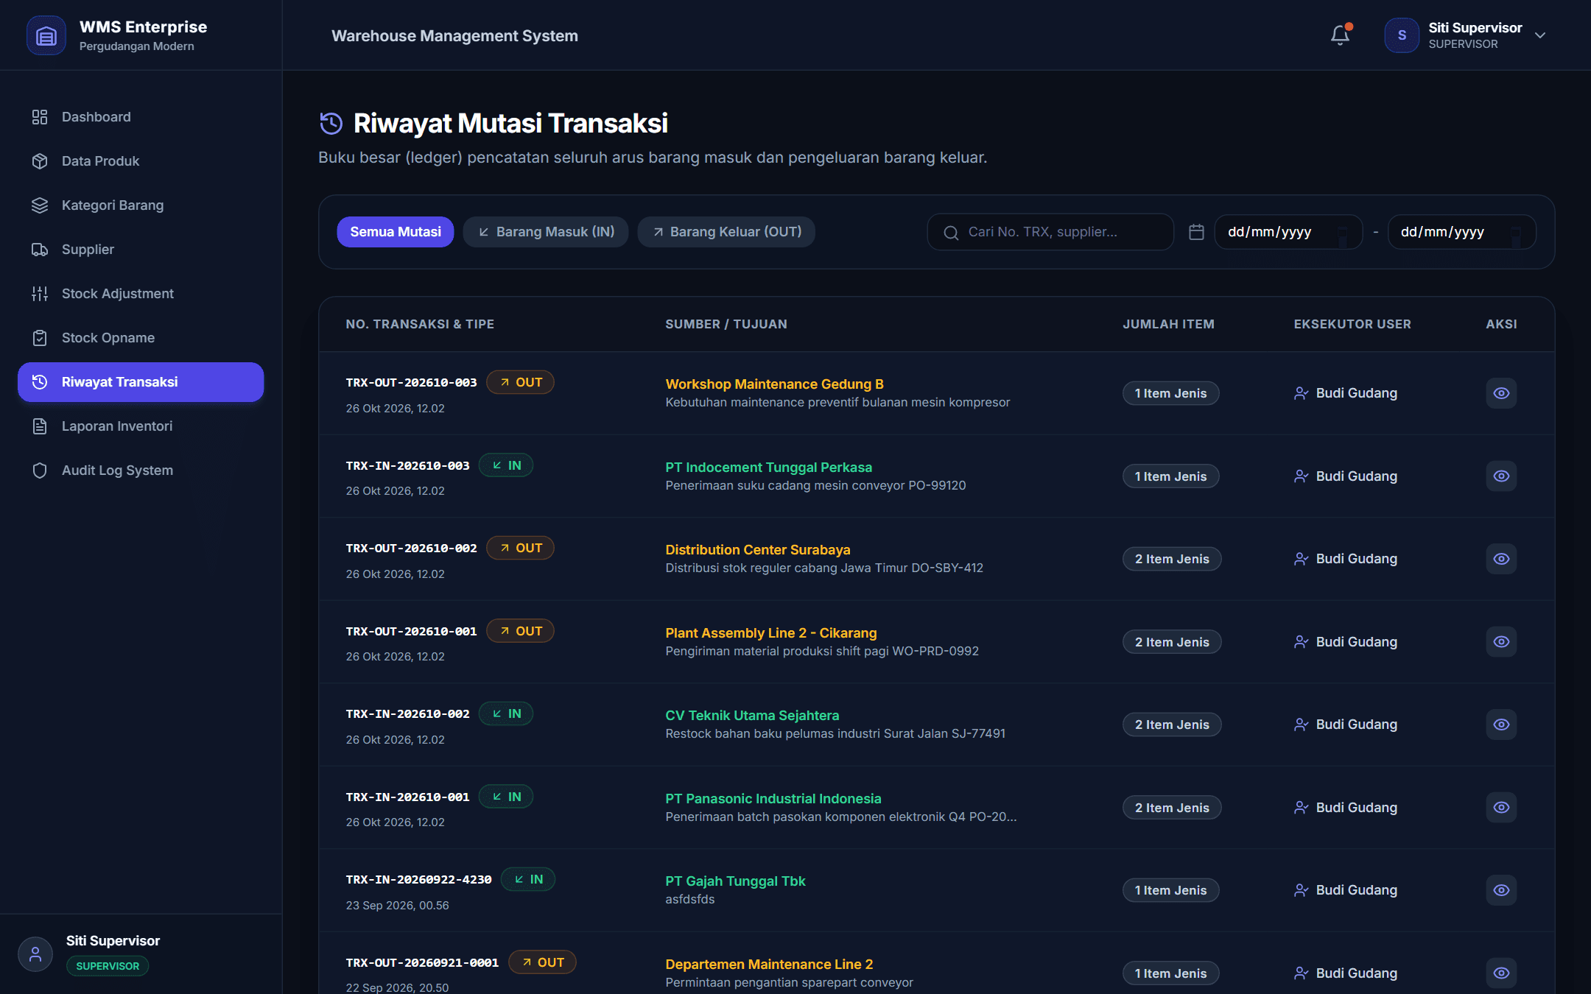
Task: Click eye icon for TRX-IN-20260922-4230
Action: (x=1501, y=890)
